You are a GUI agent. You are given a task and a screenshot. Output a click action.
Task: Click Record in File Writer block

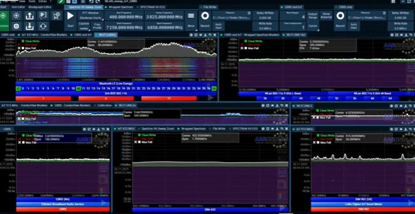pyautogui.click(x=205, y=21)
